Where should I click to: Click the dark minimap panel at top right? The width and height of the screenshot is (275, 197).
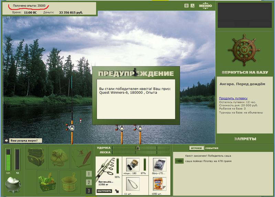click(x=245, y=15)
